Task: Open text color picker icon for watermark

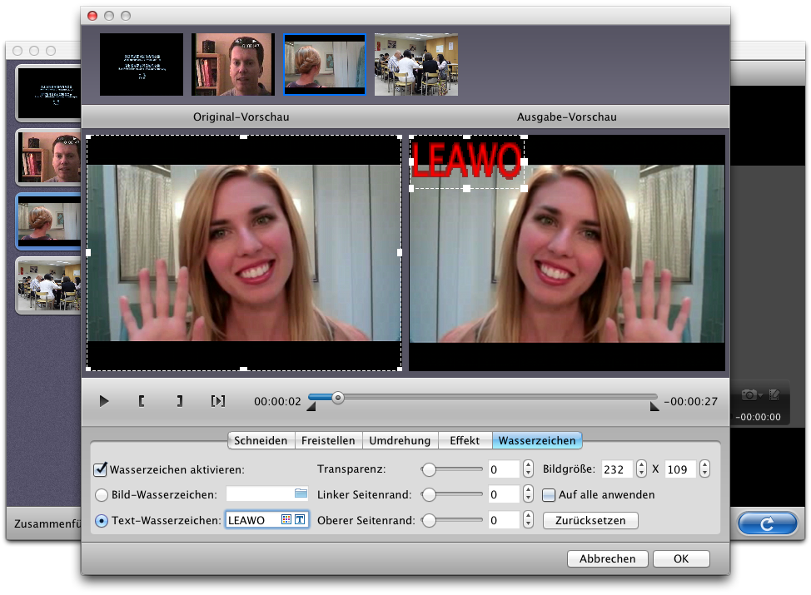Action: 286,520
